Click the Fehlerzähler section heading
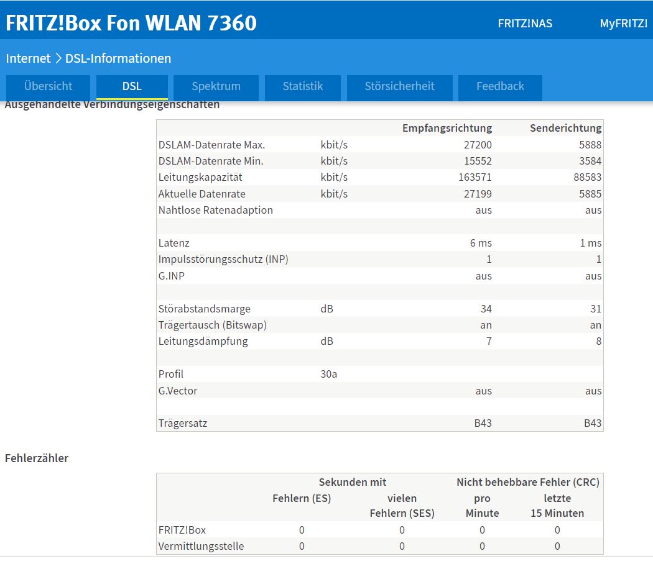 37,458
